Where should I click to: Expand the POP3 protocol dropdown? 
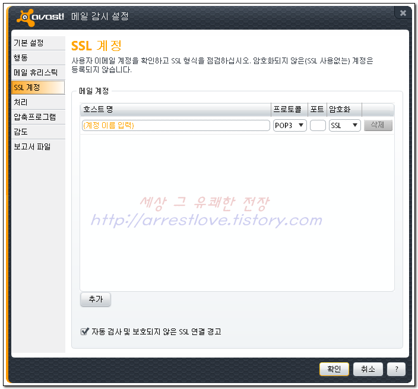point(290,125)
